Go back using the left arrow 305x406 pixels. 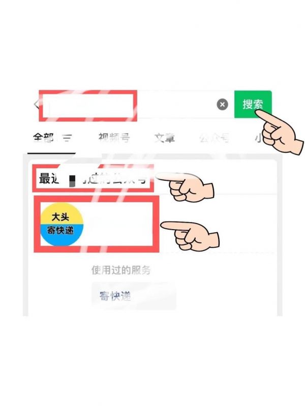[x=36, y=105]
